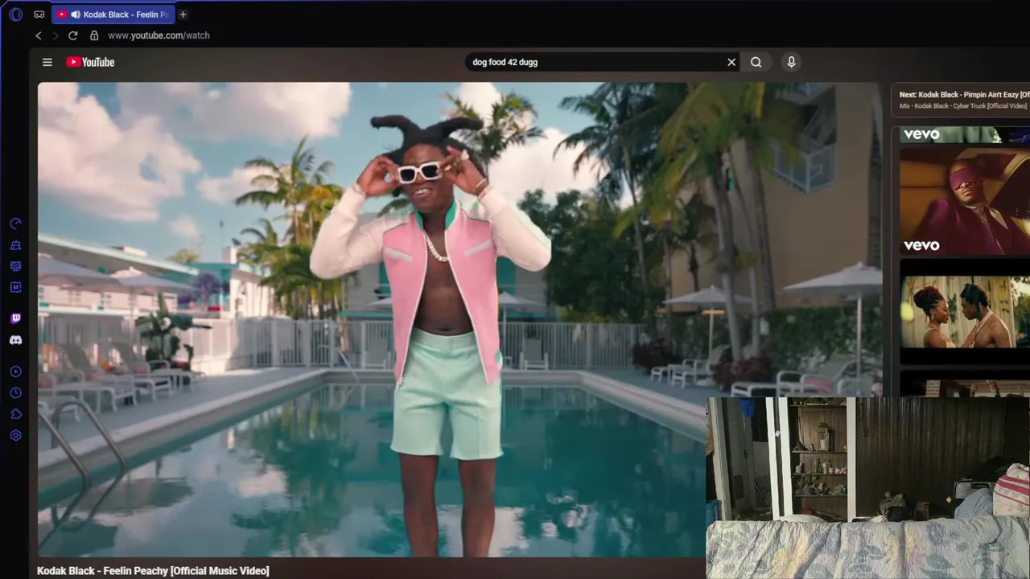
Task: Go back with the browser back arrow
Action: click(38, 35)
